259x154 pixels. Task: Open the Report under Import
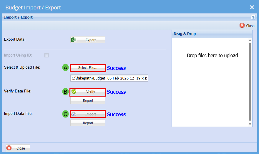88,123
